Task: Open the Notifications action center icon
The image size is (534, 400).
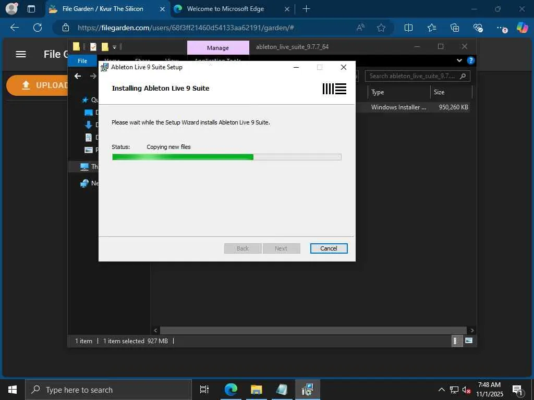Action: pyautogui.click(x=518, y=390)
